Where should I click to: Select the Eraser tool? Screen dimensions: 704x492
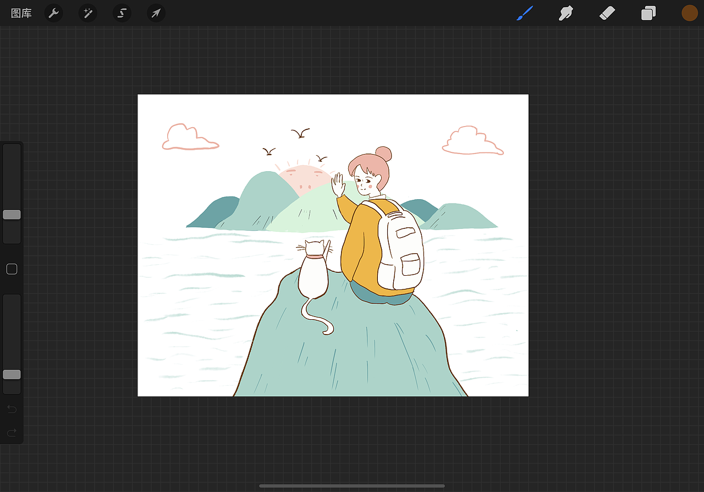coord(607,13)
